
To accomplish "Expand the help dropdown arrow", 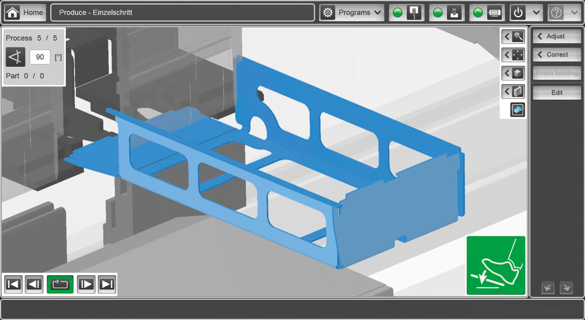I will (x=574, y=13).
